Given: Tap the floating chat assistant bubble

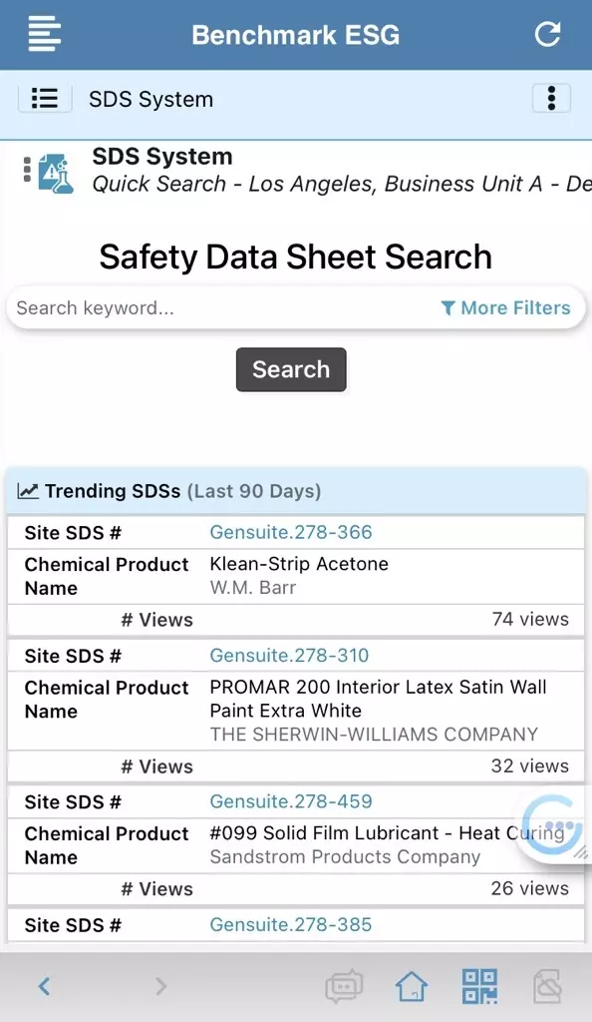Looking at the screenshot, I should (556, 826).
